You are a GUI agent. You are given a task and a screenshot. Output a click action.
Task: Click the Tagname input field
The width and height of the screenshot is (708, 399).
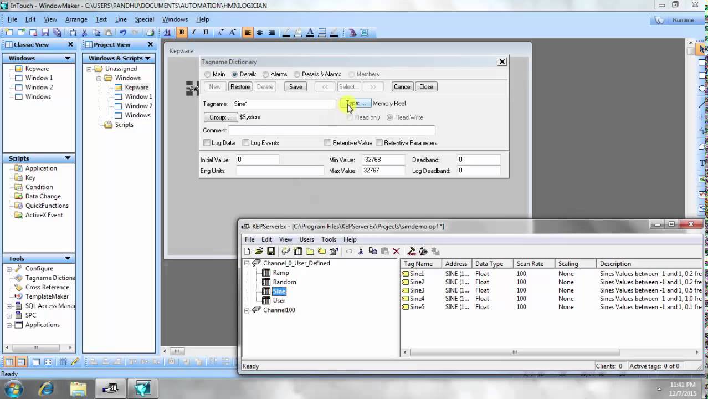pyautogui.click(x=283, y=104)
